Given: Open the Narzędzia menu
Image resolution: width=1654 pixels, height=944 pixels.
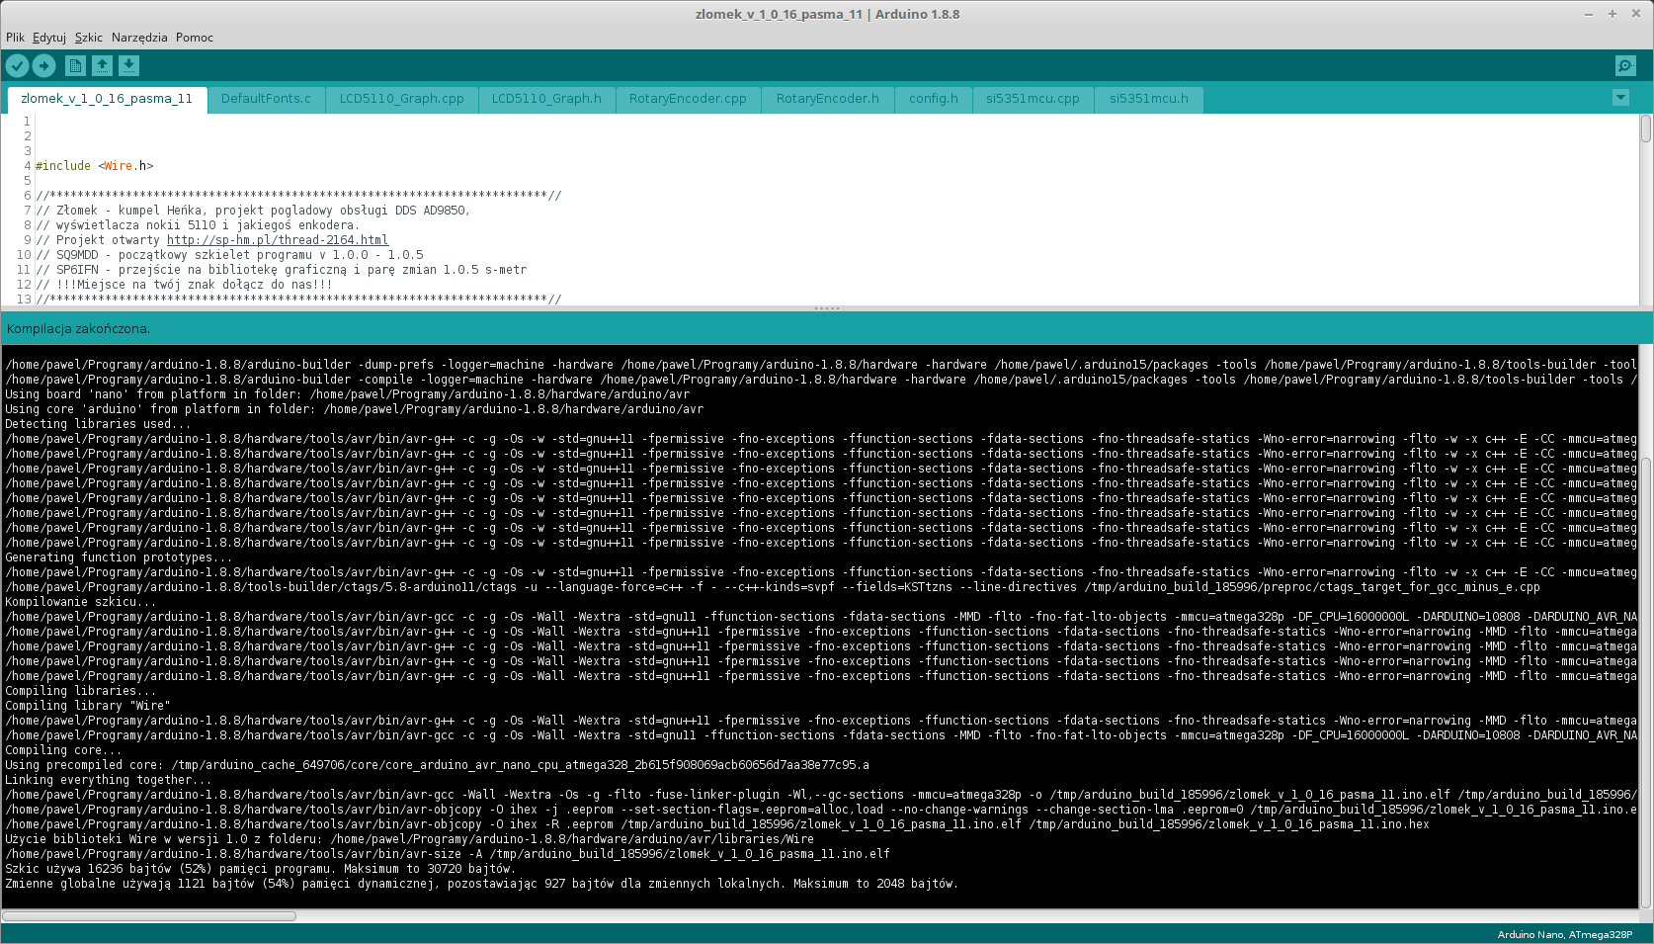Looking at the screenshot, I should tap(139, 38).
